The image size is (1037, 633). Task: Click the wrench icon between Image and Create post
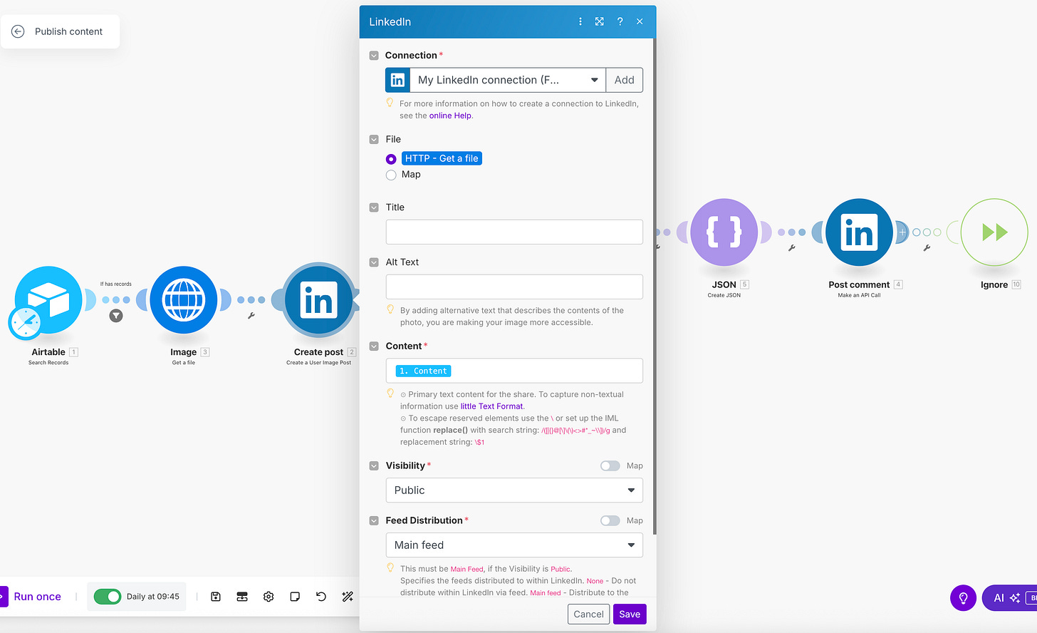click(251, 315)
